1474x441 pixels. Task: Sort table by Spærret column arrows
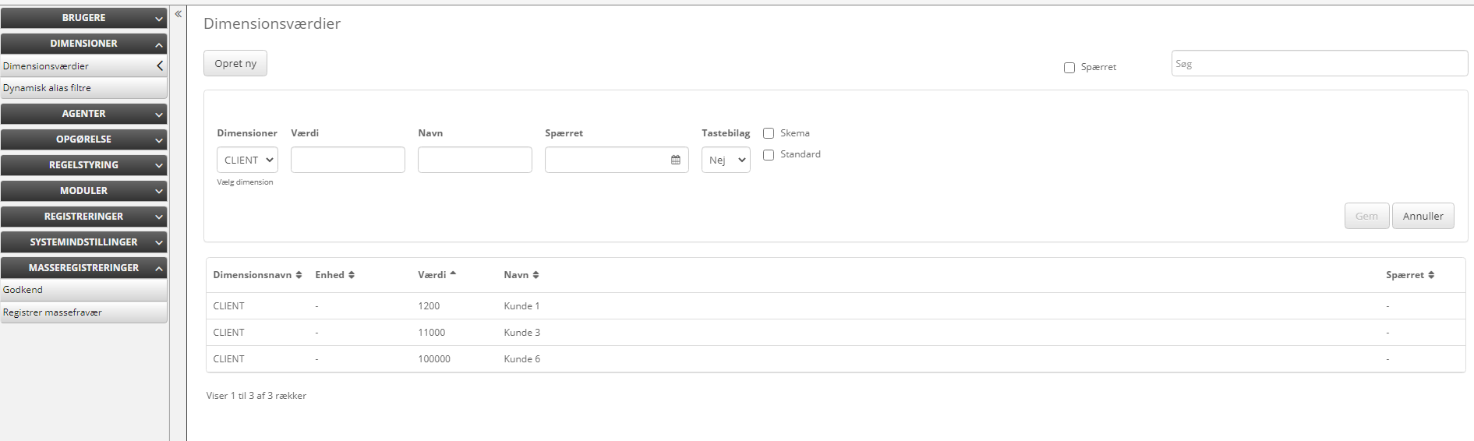pyautogui.click(x=1431, y=275)
